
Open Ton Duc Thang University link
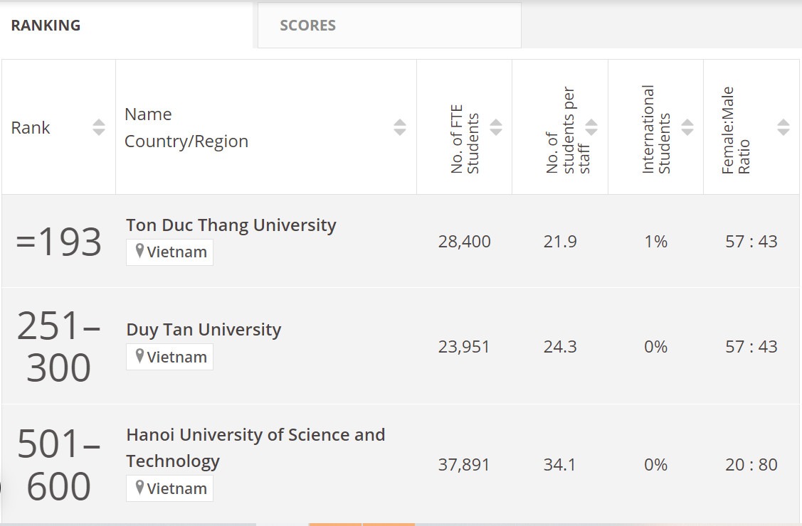(x=231, y=225)
